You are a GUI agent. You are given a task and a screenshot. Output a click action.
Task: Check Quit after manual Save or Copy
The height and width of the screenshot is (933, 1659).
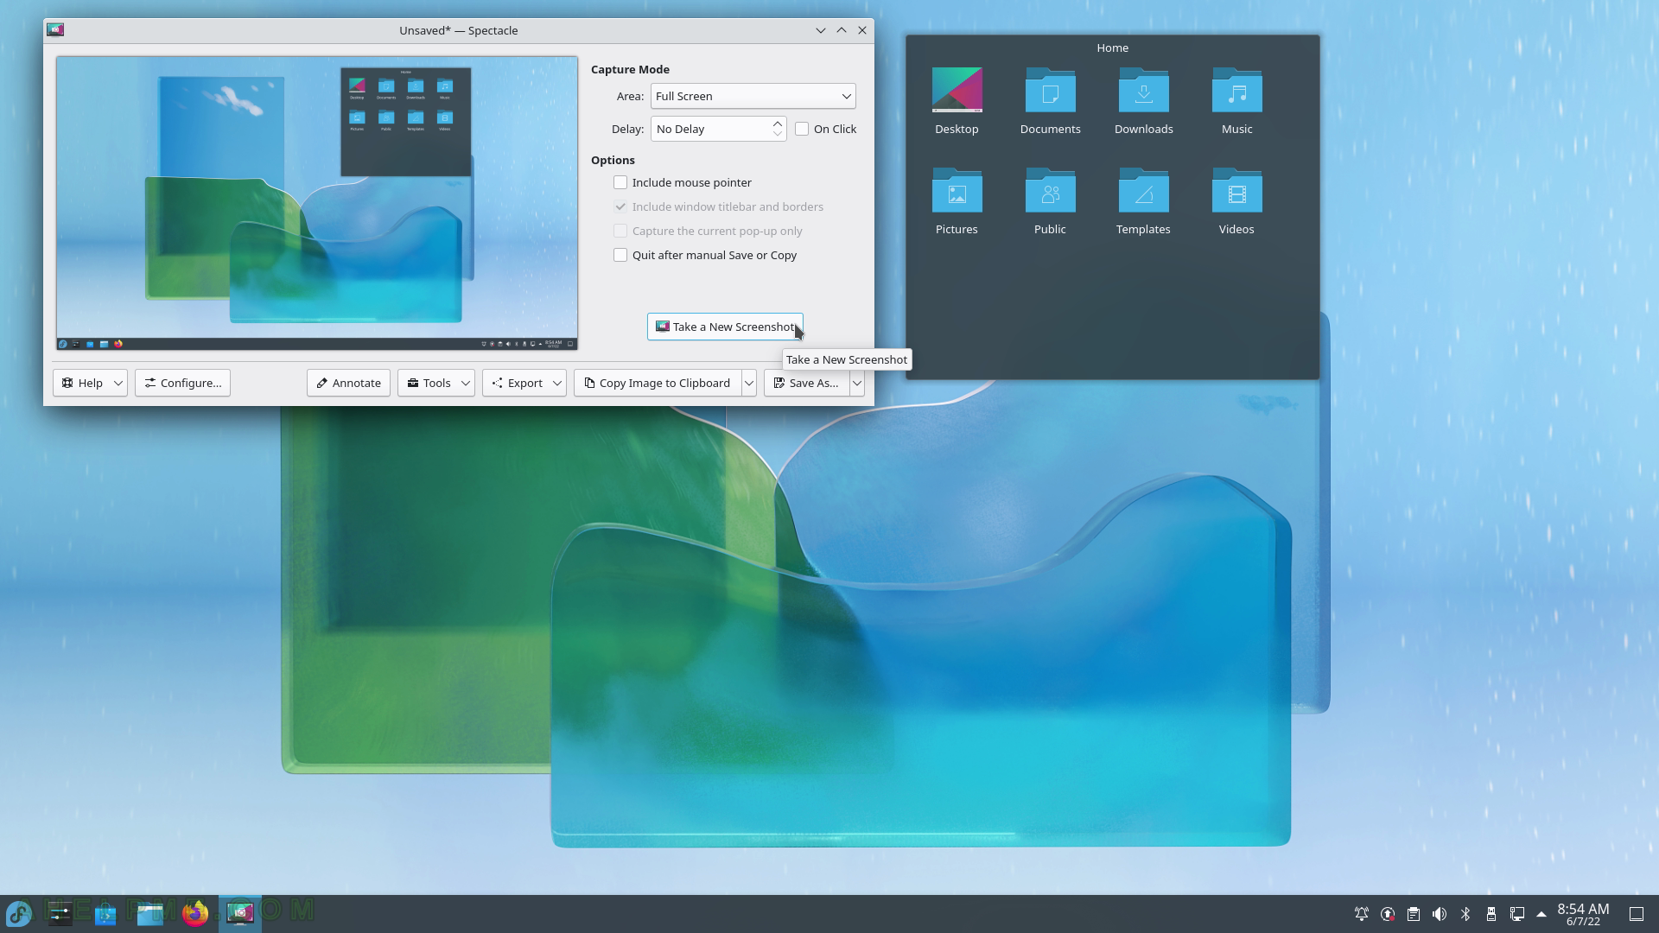(x=620, y=255)
